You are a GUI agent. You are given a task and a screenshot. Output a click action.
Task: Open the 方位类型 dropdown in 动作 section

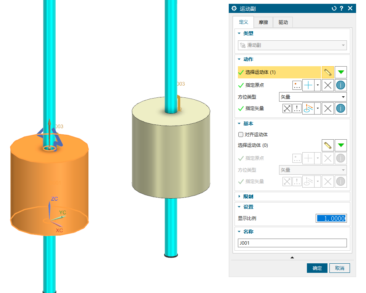(x=313, y=97)
